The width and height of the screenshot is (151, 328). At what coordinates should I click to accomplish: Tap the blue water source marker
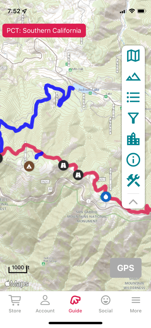(106, 197)
